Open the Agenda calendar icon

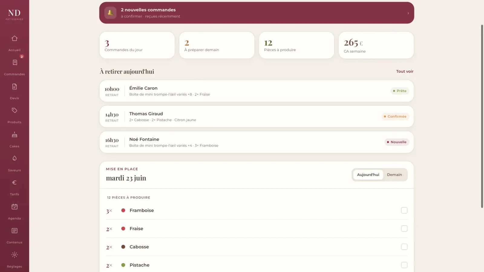point(15,207)
